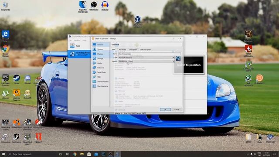Open the Recycle Bin desktop icon

6,6
